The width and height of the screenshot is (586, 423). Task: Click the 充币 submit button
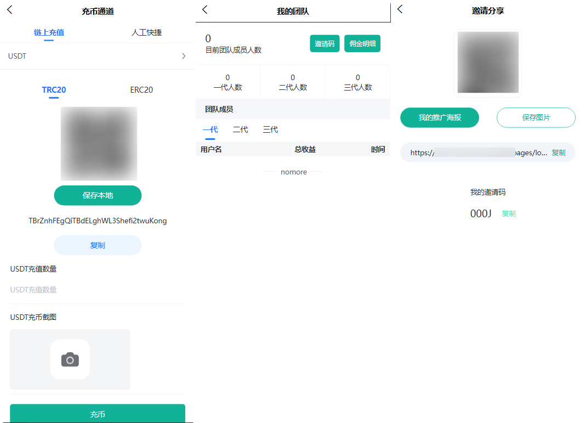(97, 414)
